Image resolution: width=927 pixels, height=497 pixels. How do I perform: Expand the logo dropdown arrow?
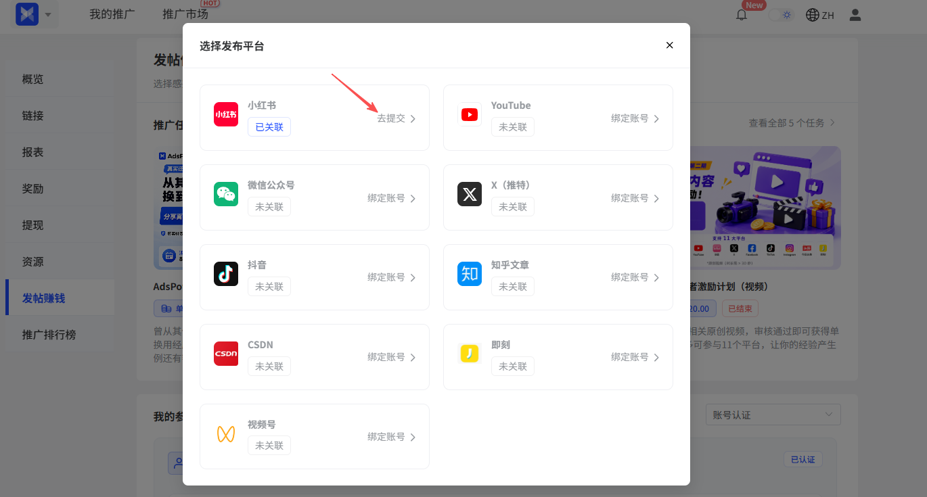(x=47, y=14)
